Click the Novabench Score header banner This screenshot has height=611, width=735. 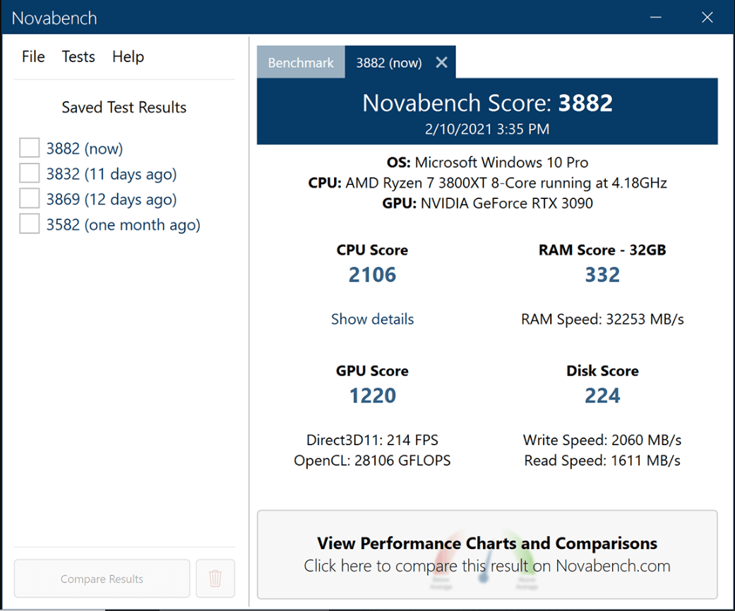tap(486, 103)
